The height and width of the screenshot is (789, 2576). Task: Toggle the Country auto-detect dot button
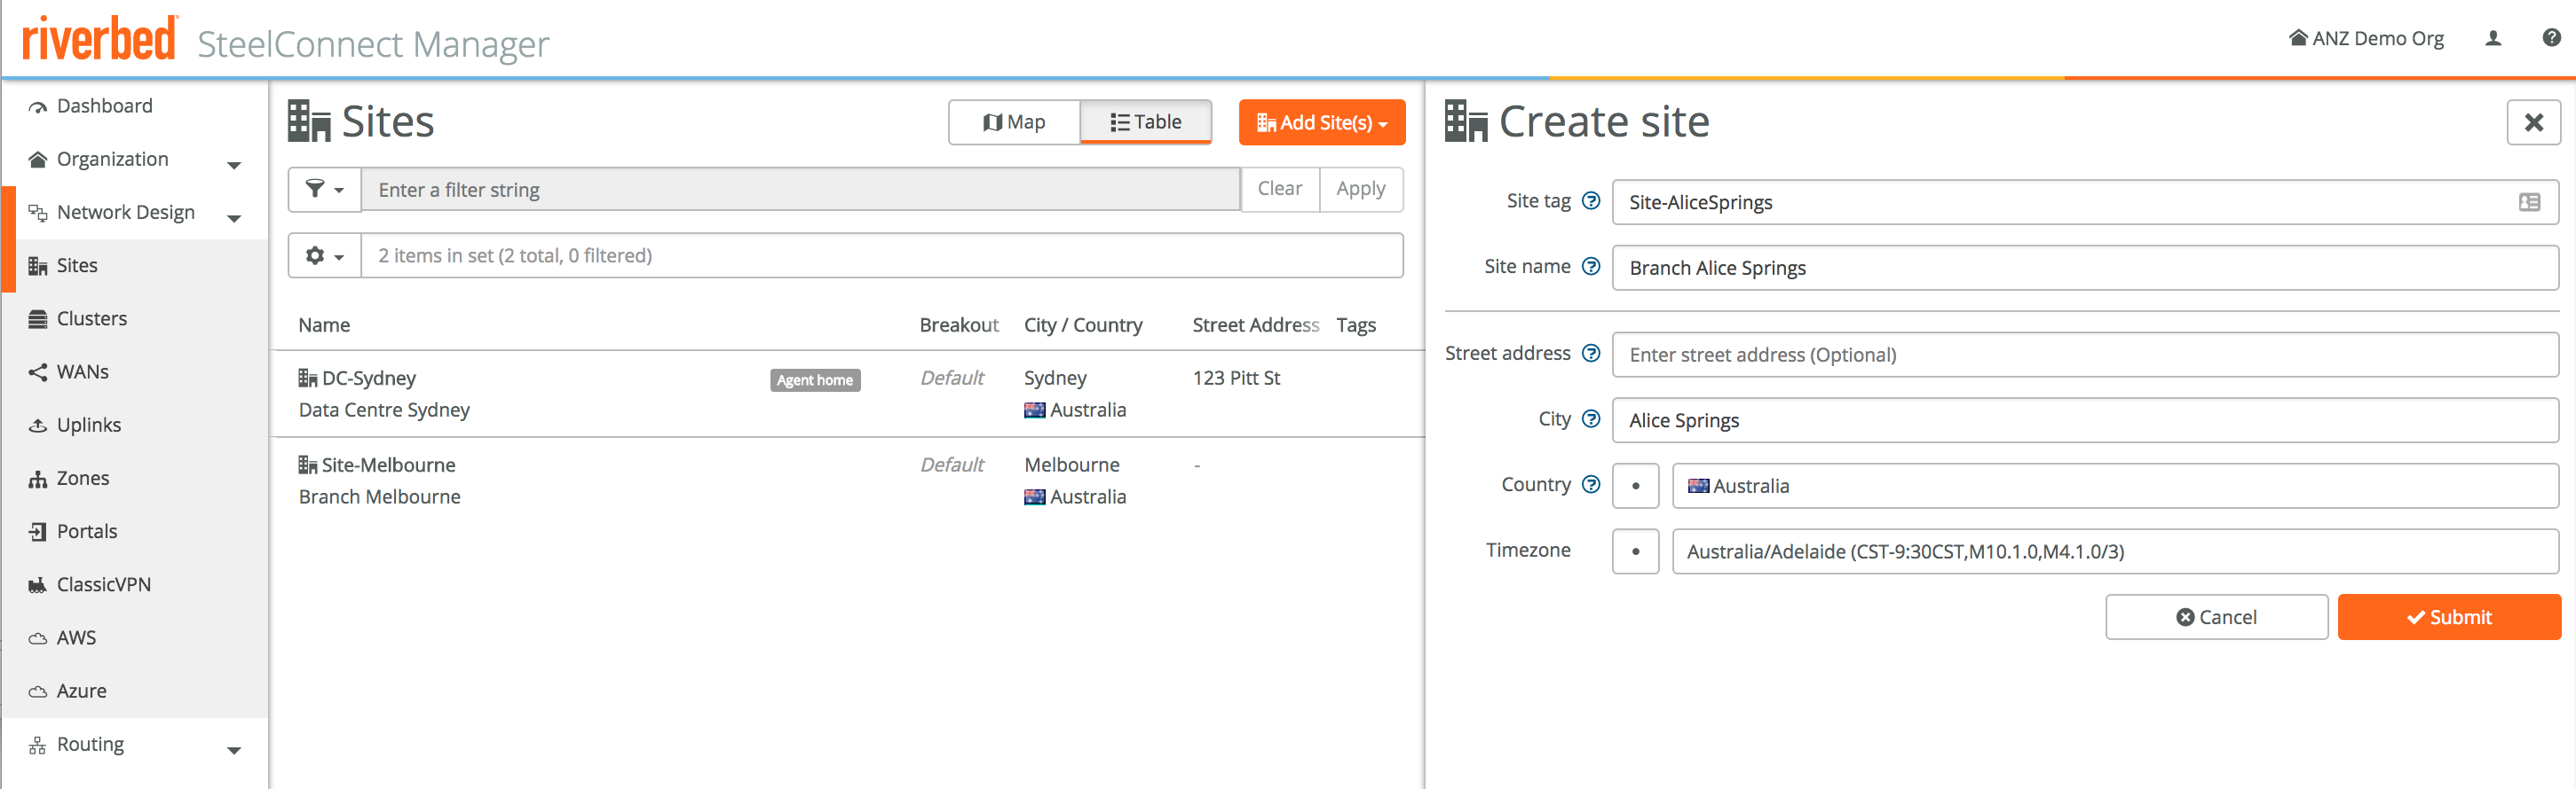click(x=1635, y=486)
